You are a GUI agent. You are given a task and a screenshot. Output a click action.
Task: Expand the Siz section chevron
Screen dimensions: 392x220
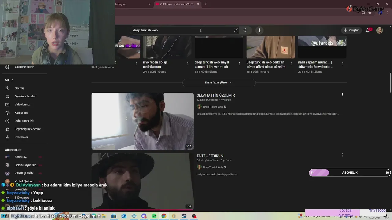pyautogui.click(x=13, y=80)
